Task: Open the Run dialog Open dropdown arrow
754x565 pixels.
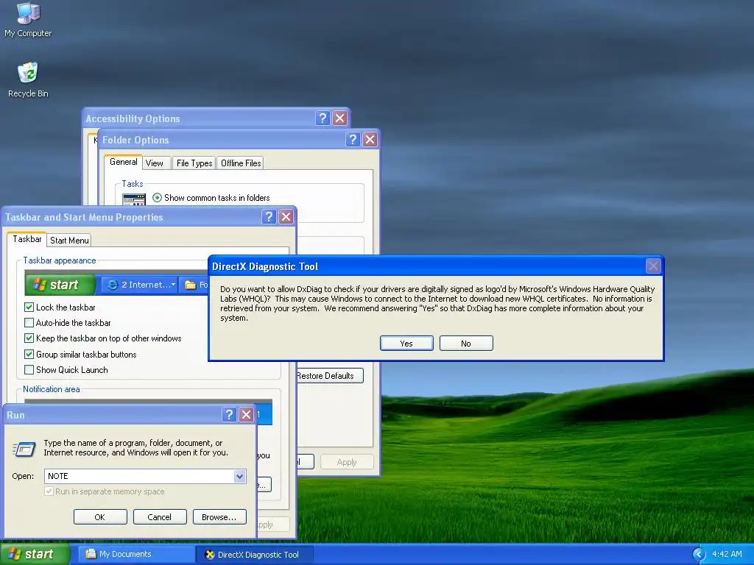Action: (x=239, y=476)
